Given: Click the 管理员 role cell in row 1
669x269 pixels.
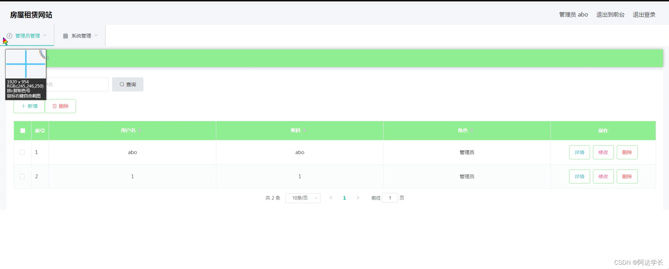Looking at the screenshot, I should click(x=467, y=152).
